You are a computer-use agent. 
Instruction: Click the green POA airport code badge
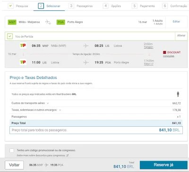pos(60,22)
